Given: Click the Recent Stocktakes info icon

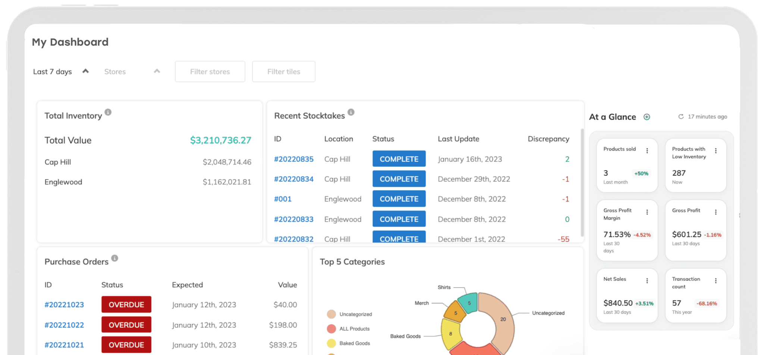Looking at the screenshot, I should tap(350, 111).
